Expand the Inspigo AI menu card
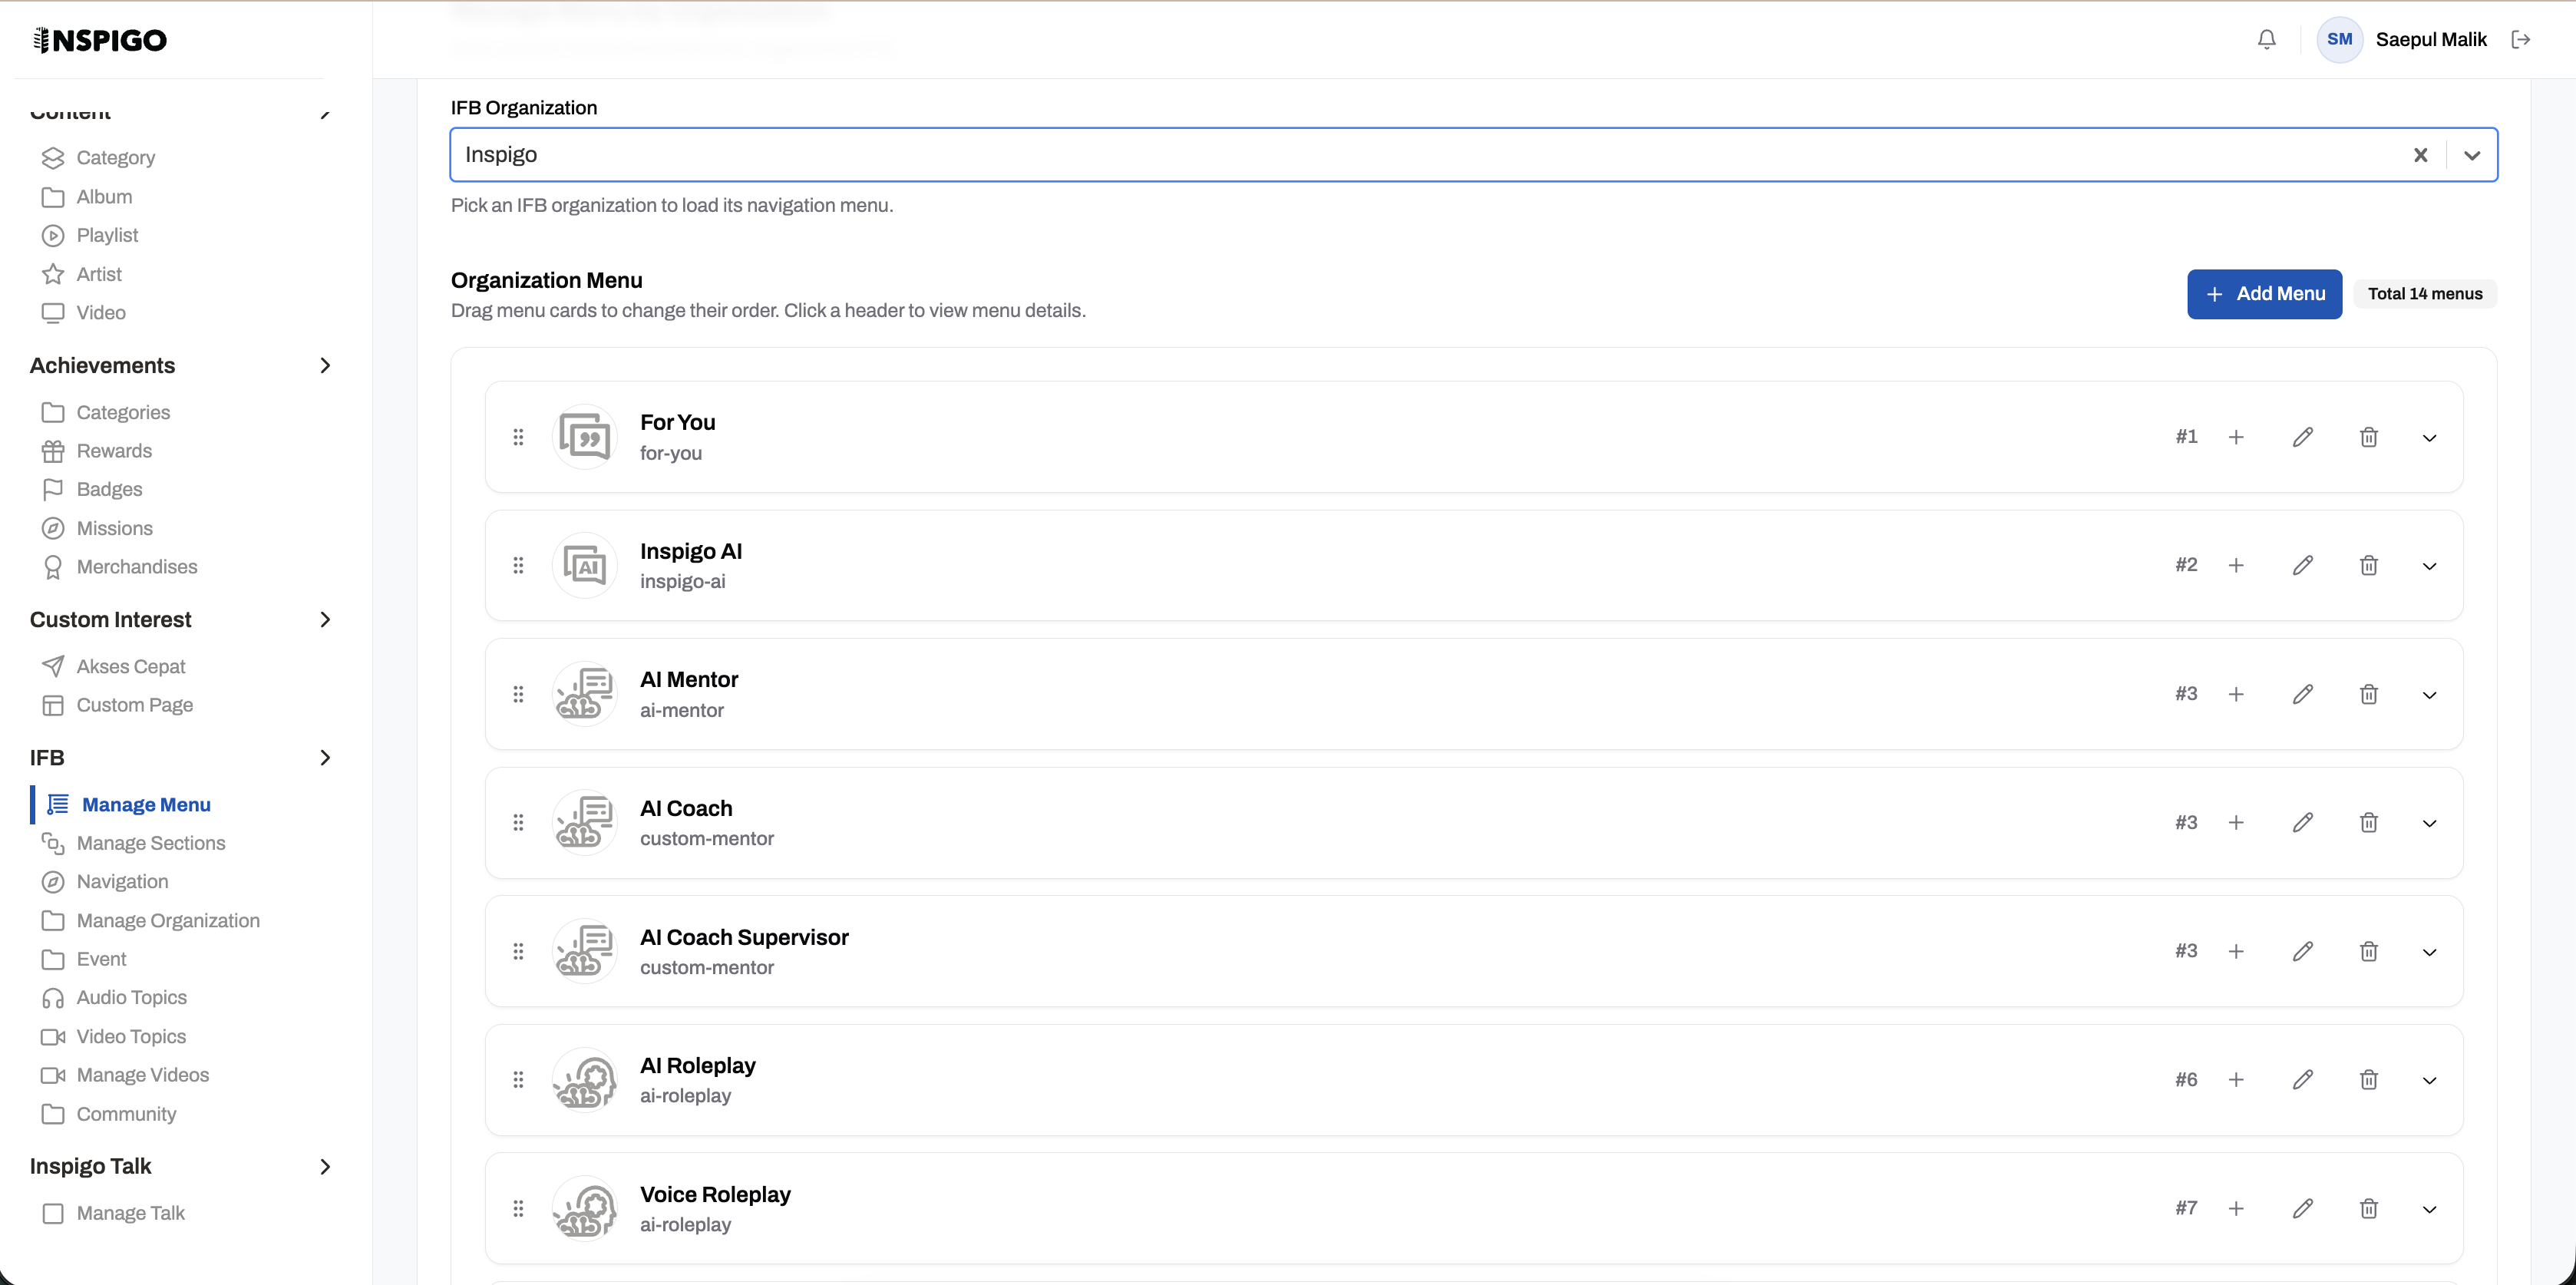Viewport: 2576px width, 1285px height. (x=2429, y=567)
